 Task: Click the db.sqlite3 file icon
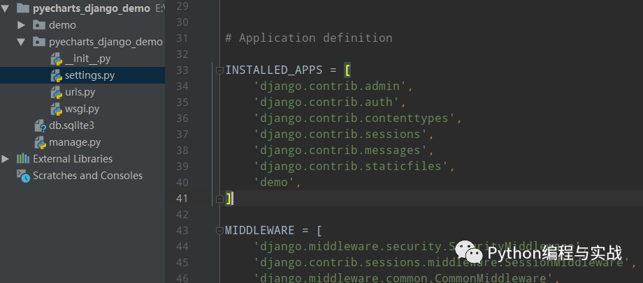[x=41, y=126]
